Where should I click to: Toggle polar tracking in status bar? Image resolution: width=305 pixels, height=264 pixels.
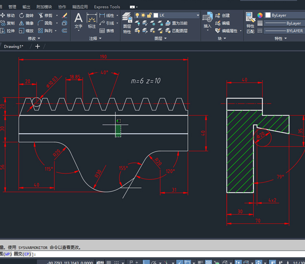tap(154, 262)
